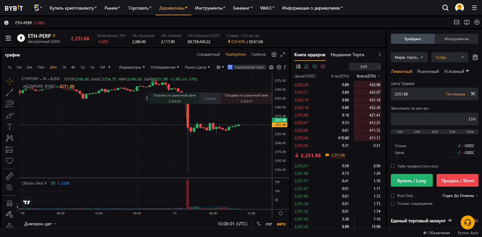Image resolution: width=482 pixels, height=237 pixels.
Task: Open the TradingView logo link
Action: point(27,202)
